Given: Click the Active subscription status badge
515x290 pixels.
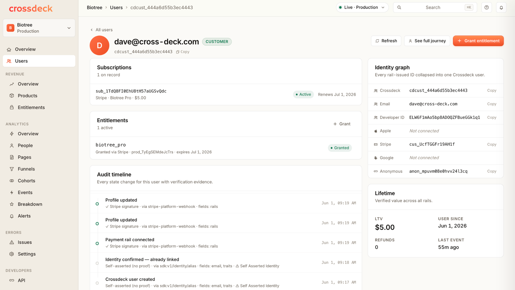Looking at the screenshot, I should (303, 95).
